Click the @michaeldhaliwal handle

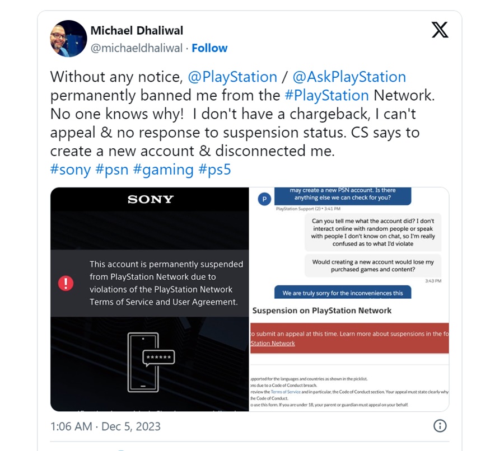pyautogui.click(x=137, y=48)
